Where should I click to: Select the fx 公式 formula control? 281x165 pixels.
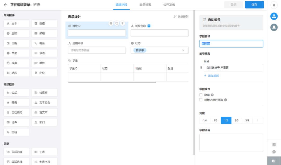click(16, 92)
